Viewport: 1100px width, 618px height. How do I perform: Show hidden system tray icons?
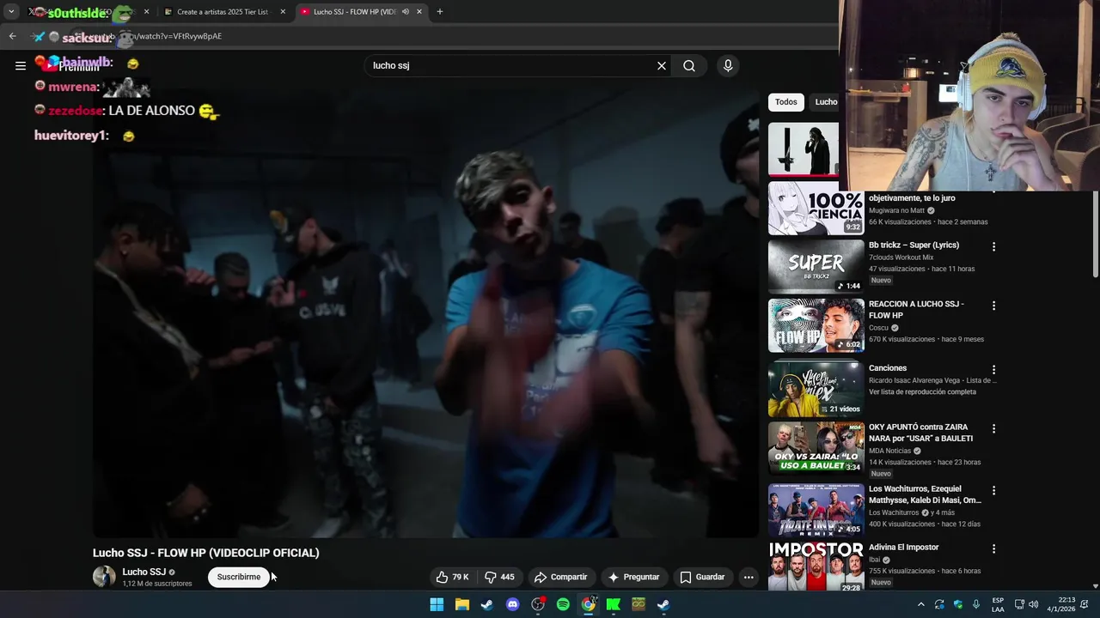(x=921, y=604)
